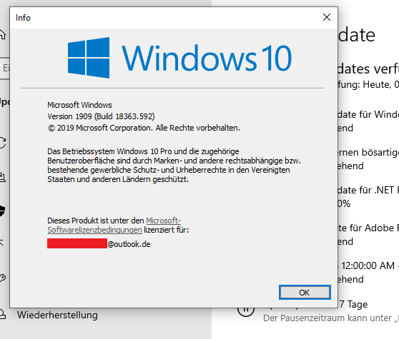Close the Info dialog with X
This screenshot has height=339, width=399.
(x=327, y=17)
